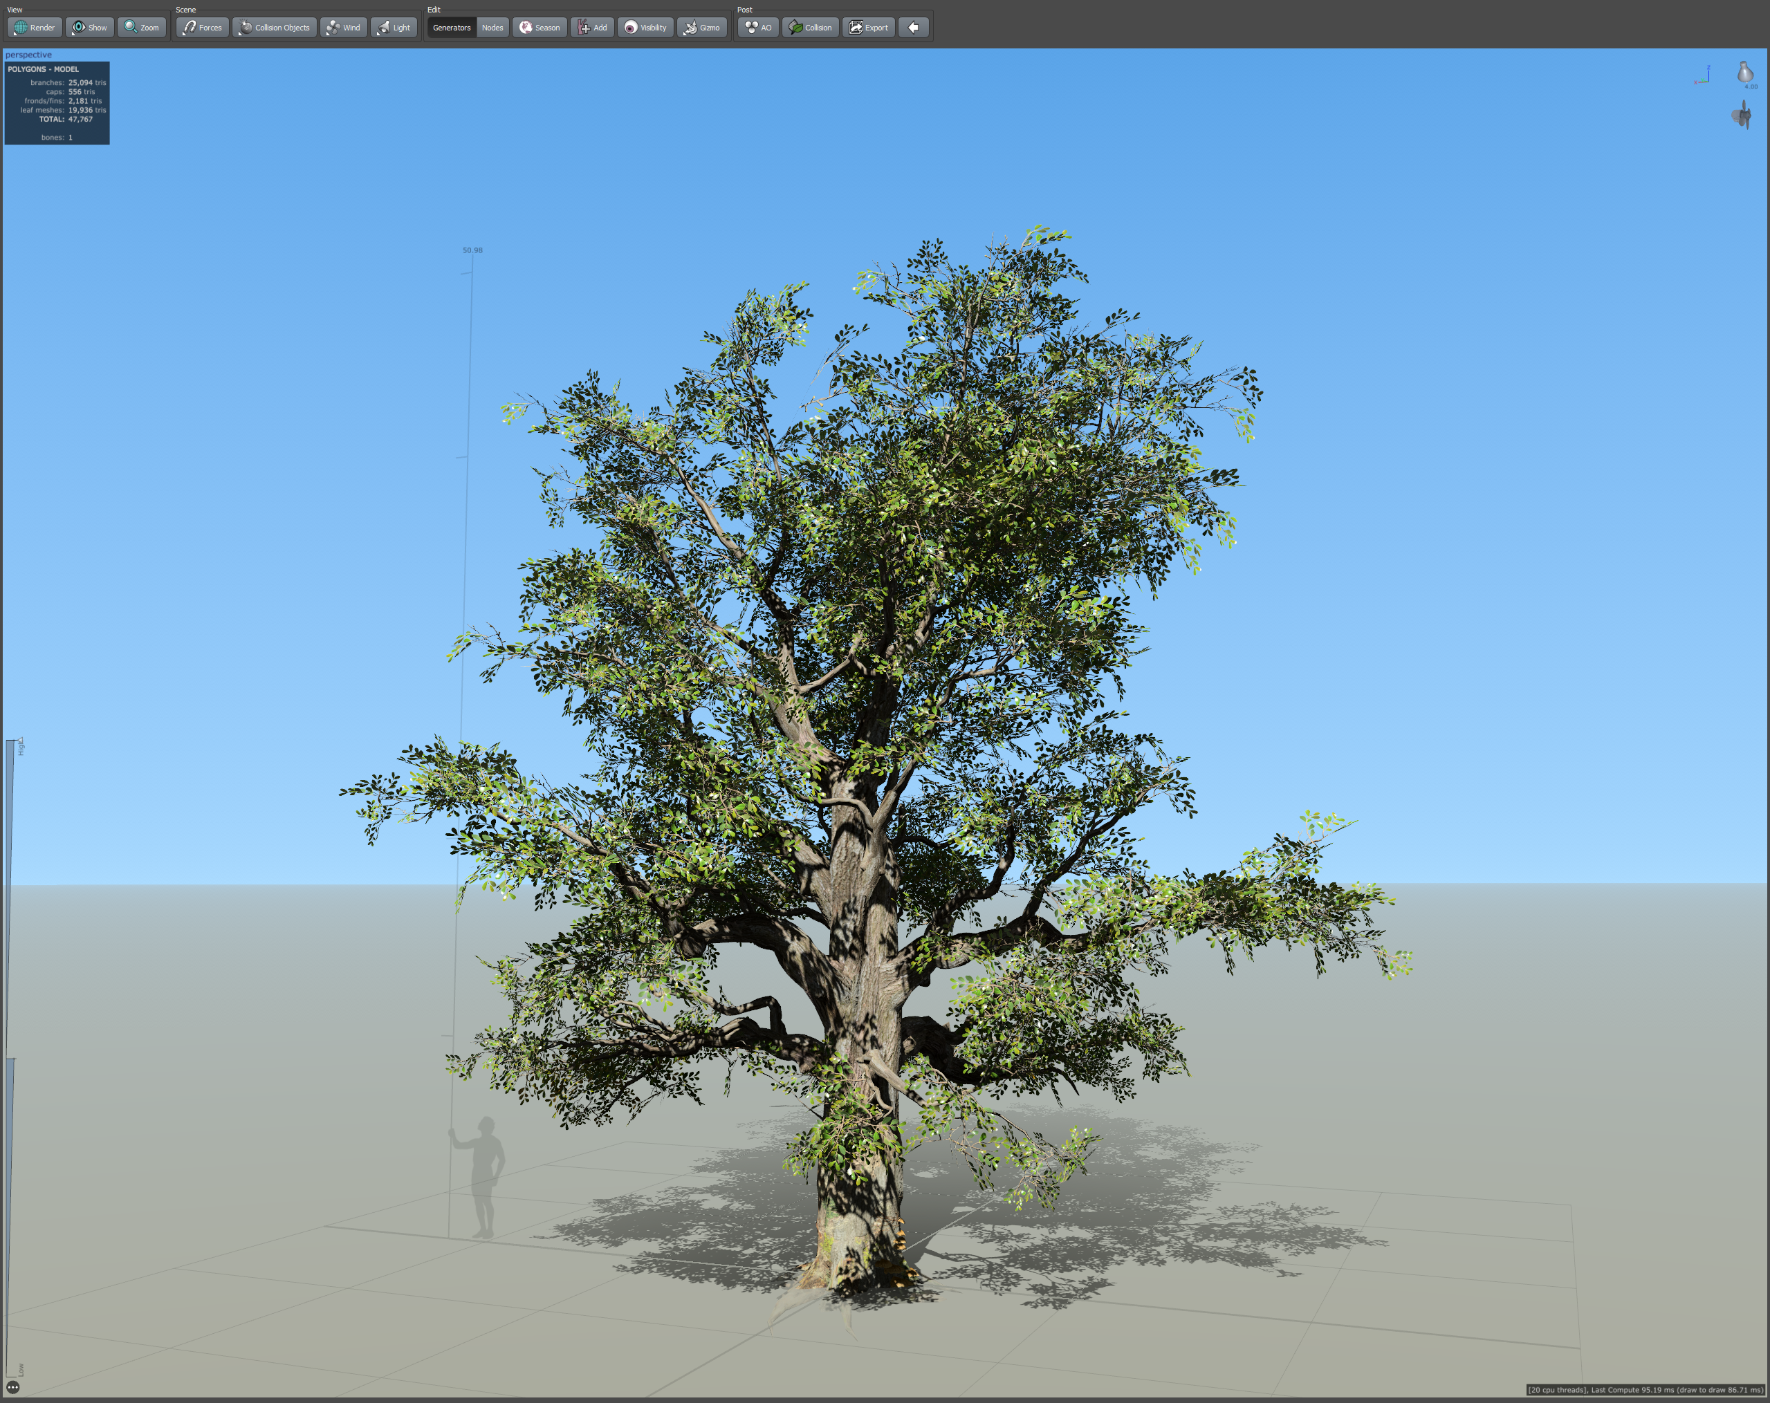1770x1403 pixels.
Task: Toggle the Light scene control
Action: pyautogui.click(x=394, y=27)
